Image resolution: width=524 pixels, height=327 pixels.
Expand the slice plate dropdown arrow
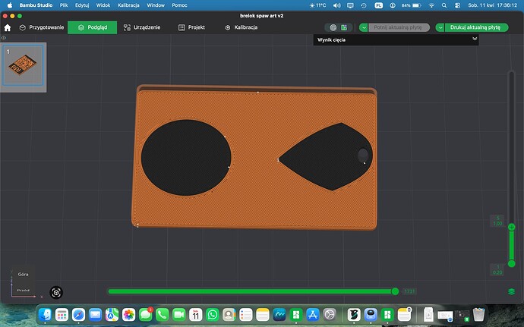pos(364,28)
